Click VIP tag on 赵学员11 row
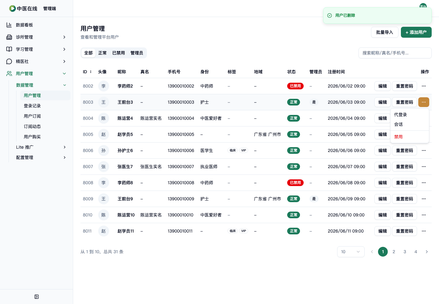This screenshot has height=304, width=439. click(244, 231)
